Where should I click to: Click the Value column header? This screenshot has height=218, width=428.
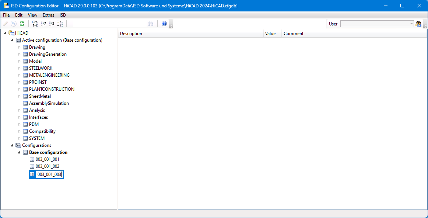[273, 34]
